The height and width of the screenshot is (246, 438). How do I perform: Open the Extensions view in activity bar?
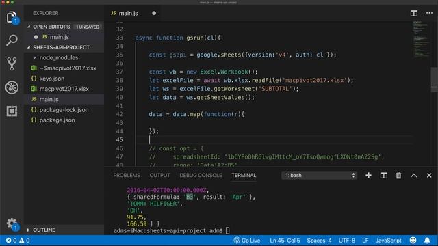pyautogui.click(x=12, y=111)
